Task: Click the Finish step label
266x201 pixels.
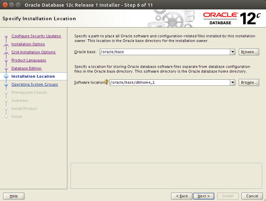Action: [17, 117]
